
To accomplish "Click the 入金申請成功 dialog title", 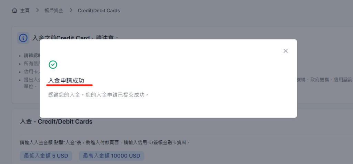I will (x=66, y=81).
